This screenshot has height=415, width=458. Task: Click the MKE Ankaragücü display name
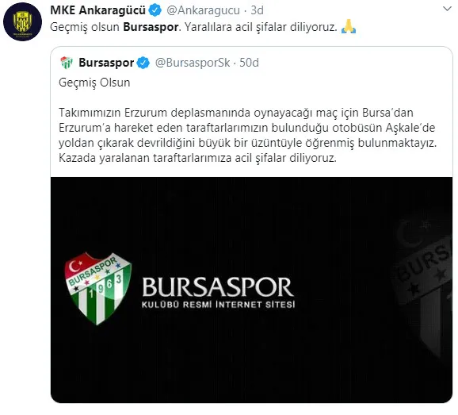97,10
